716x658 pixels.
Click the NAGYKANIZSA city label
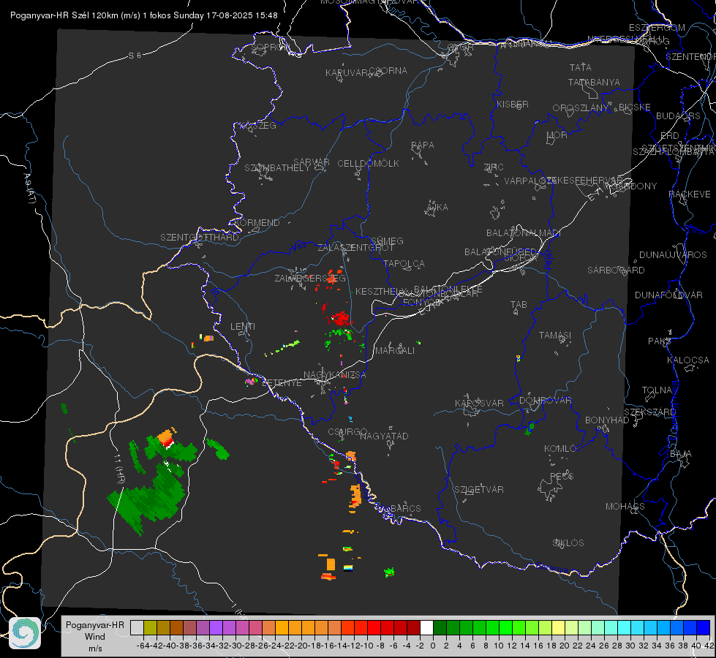(335, 375)
